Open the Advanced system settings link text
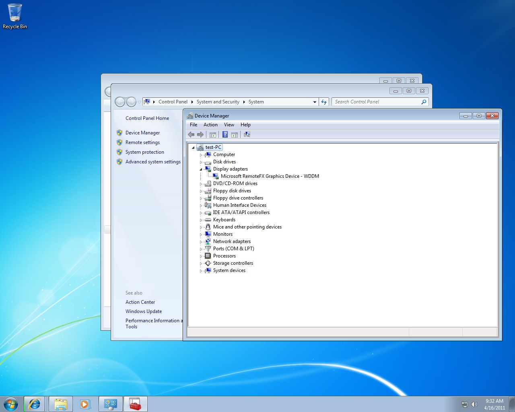 [153, 162]
